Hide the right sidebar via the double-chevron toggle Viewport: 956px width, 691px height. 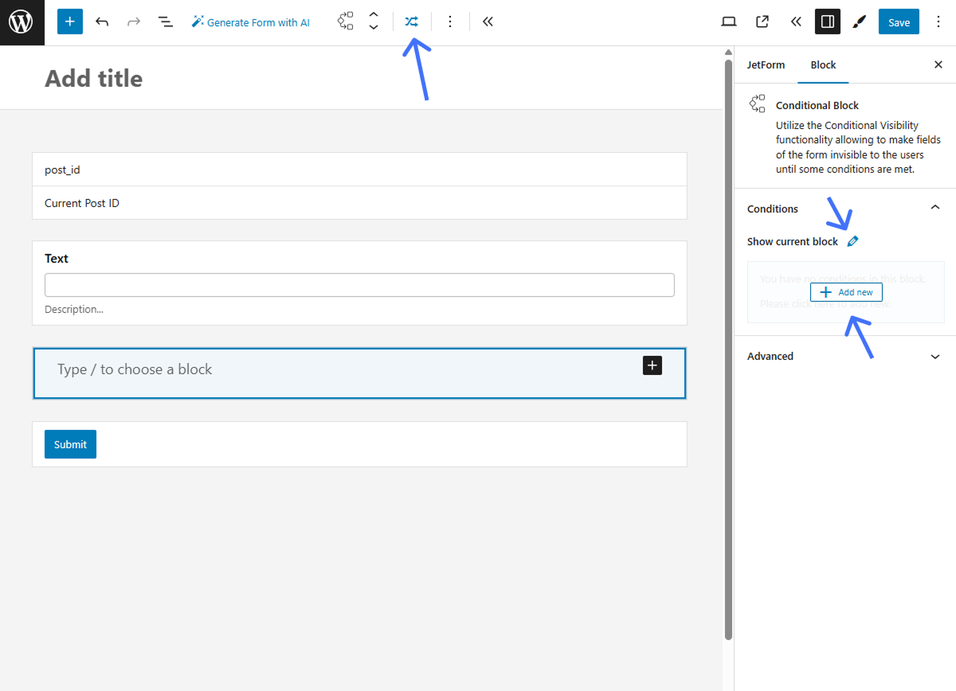click(795, 21)
